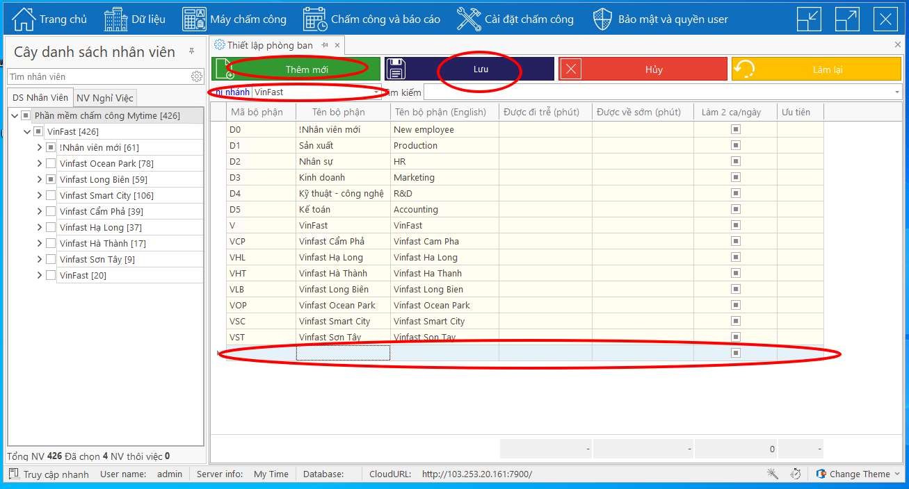Close the Thiết lập phòng ban tab

coord(337,45)
